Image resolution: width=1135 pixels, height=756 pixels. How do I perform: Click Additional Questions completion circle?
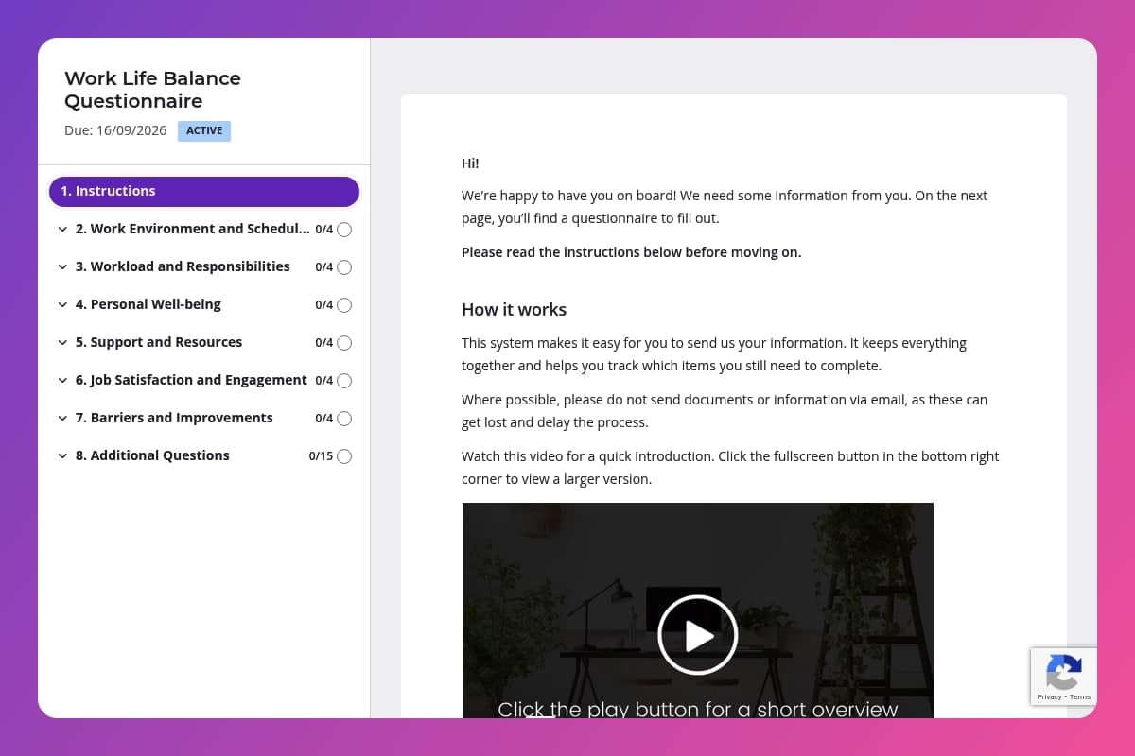[343, 455]
